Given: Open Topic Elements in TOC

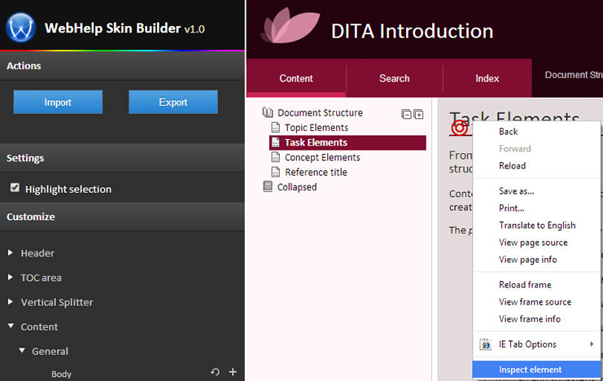Looking at the screenshot, I should pyautogui.click(x=316, y=127).
